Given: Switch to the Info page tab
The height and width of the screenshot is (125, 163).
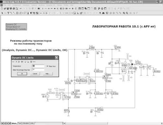Looking at the screenshot, I should click(32, 123).
